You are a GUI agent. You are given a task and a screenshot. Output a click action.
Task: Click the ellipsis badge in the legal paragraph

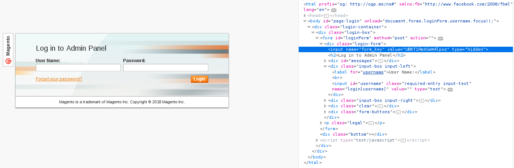point(371,123)
